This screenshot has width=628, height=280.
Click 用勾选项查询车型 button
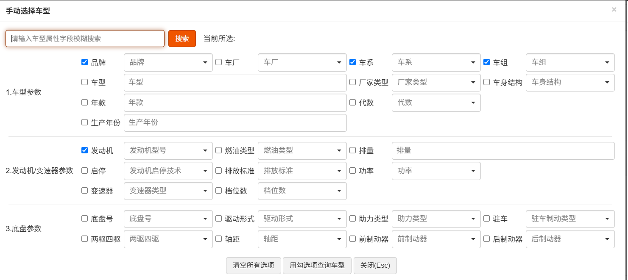(317, 266)
